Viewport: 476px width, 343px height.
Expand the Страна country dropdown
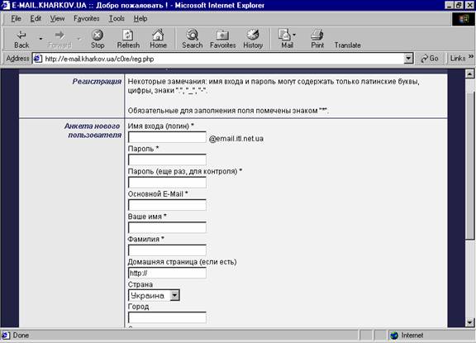pos(175,295)
